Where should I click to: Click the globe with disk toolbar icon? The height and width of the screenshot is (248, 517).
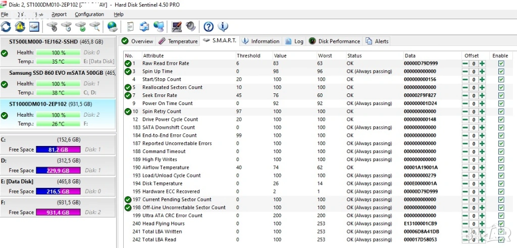[112, 27]
